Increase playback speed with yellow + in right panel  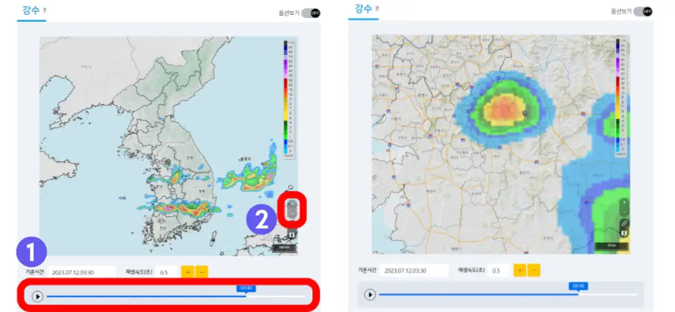point(520,270)
